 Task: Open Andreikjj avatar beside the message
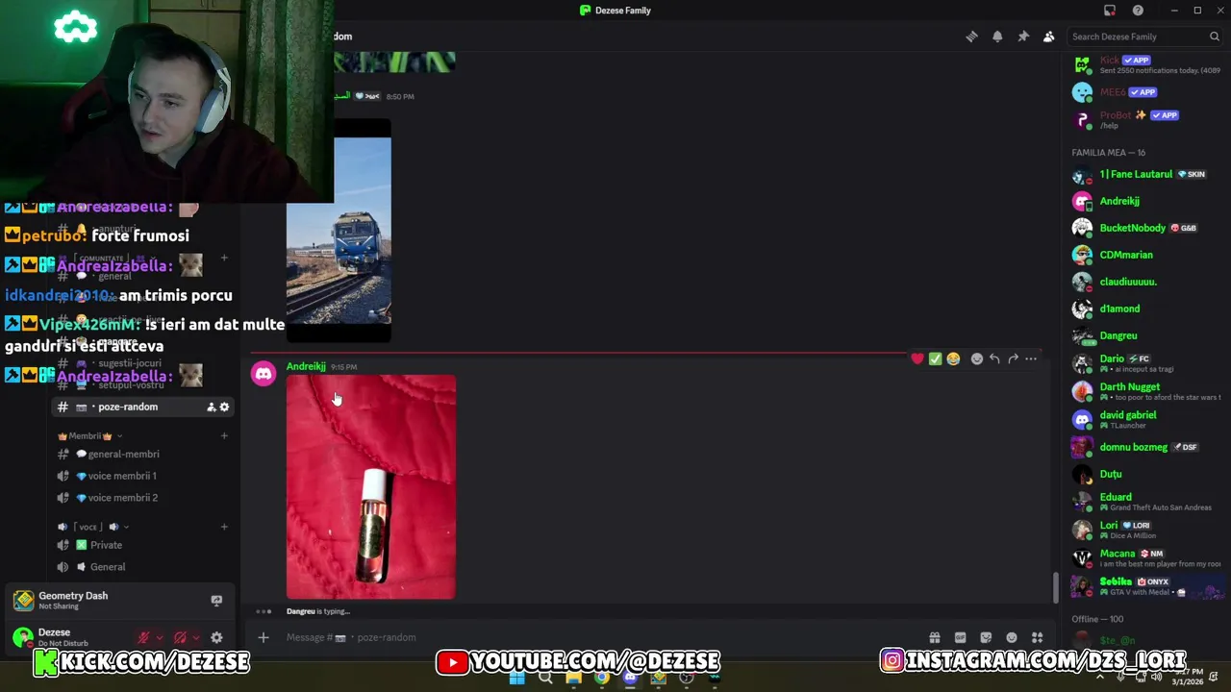264,374
